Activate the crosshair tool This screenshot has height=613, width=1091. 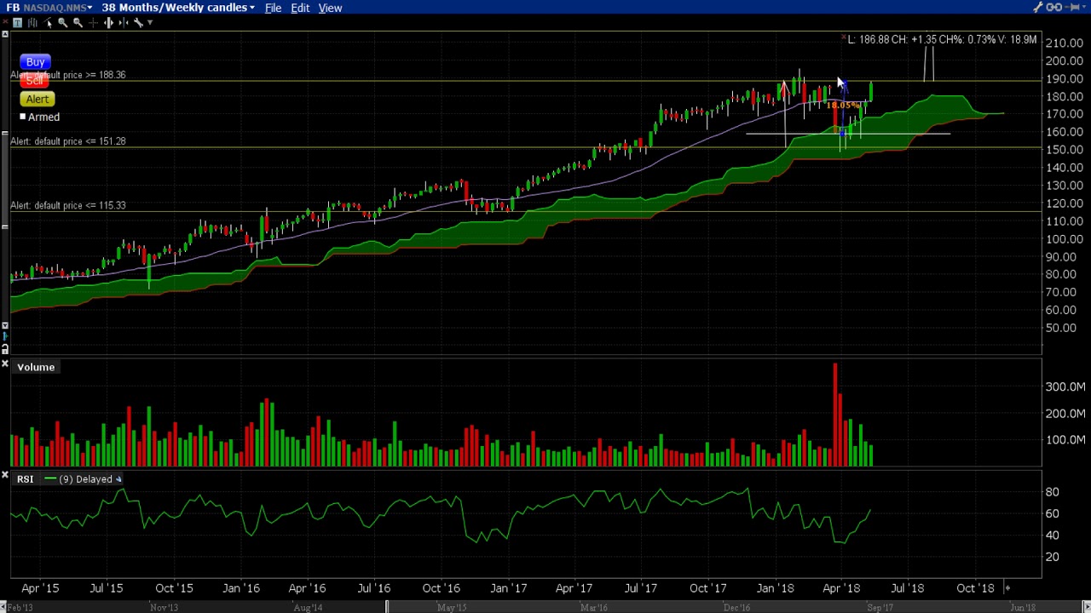pyautogui.click(x=93, y=23)
